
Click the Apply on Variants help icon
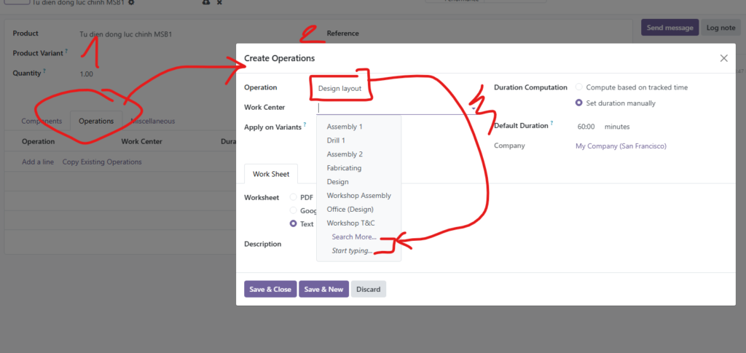coord(305,125)
